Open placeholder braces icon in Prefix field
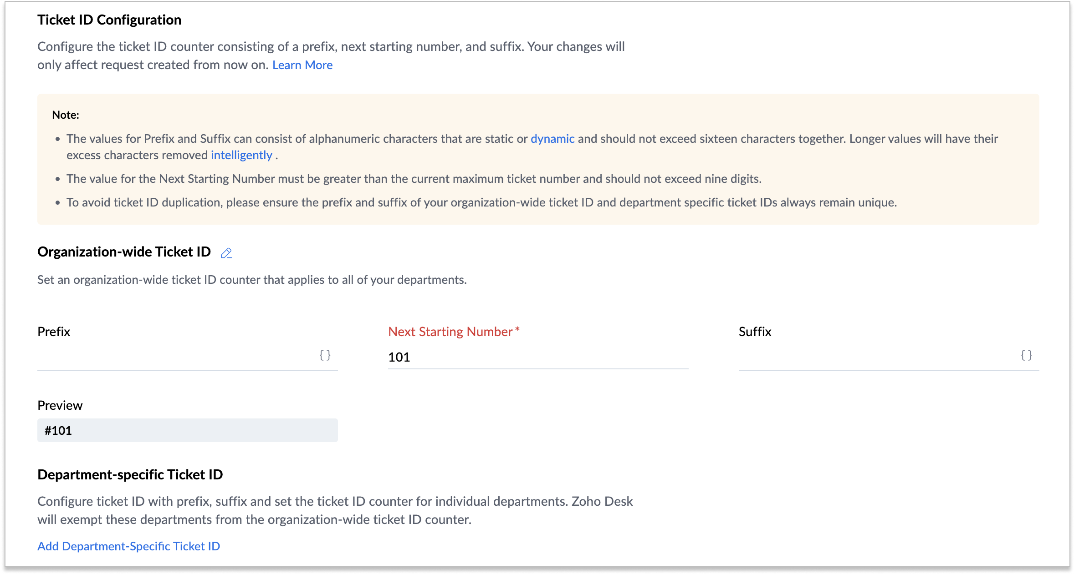 tap(325, 355)
